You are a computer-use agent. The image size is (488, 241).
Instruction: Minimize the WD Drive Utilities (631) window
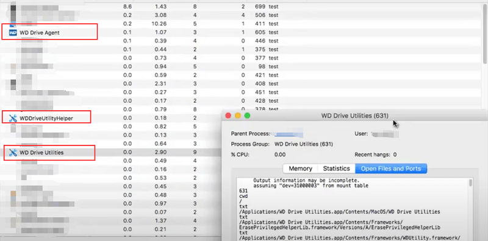pyautogui.click(x=238, y=116)
